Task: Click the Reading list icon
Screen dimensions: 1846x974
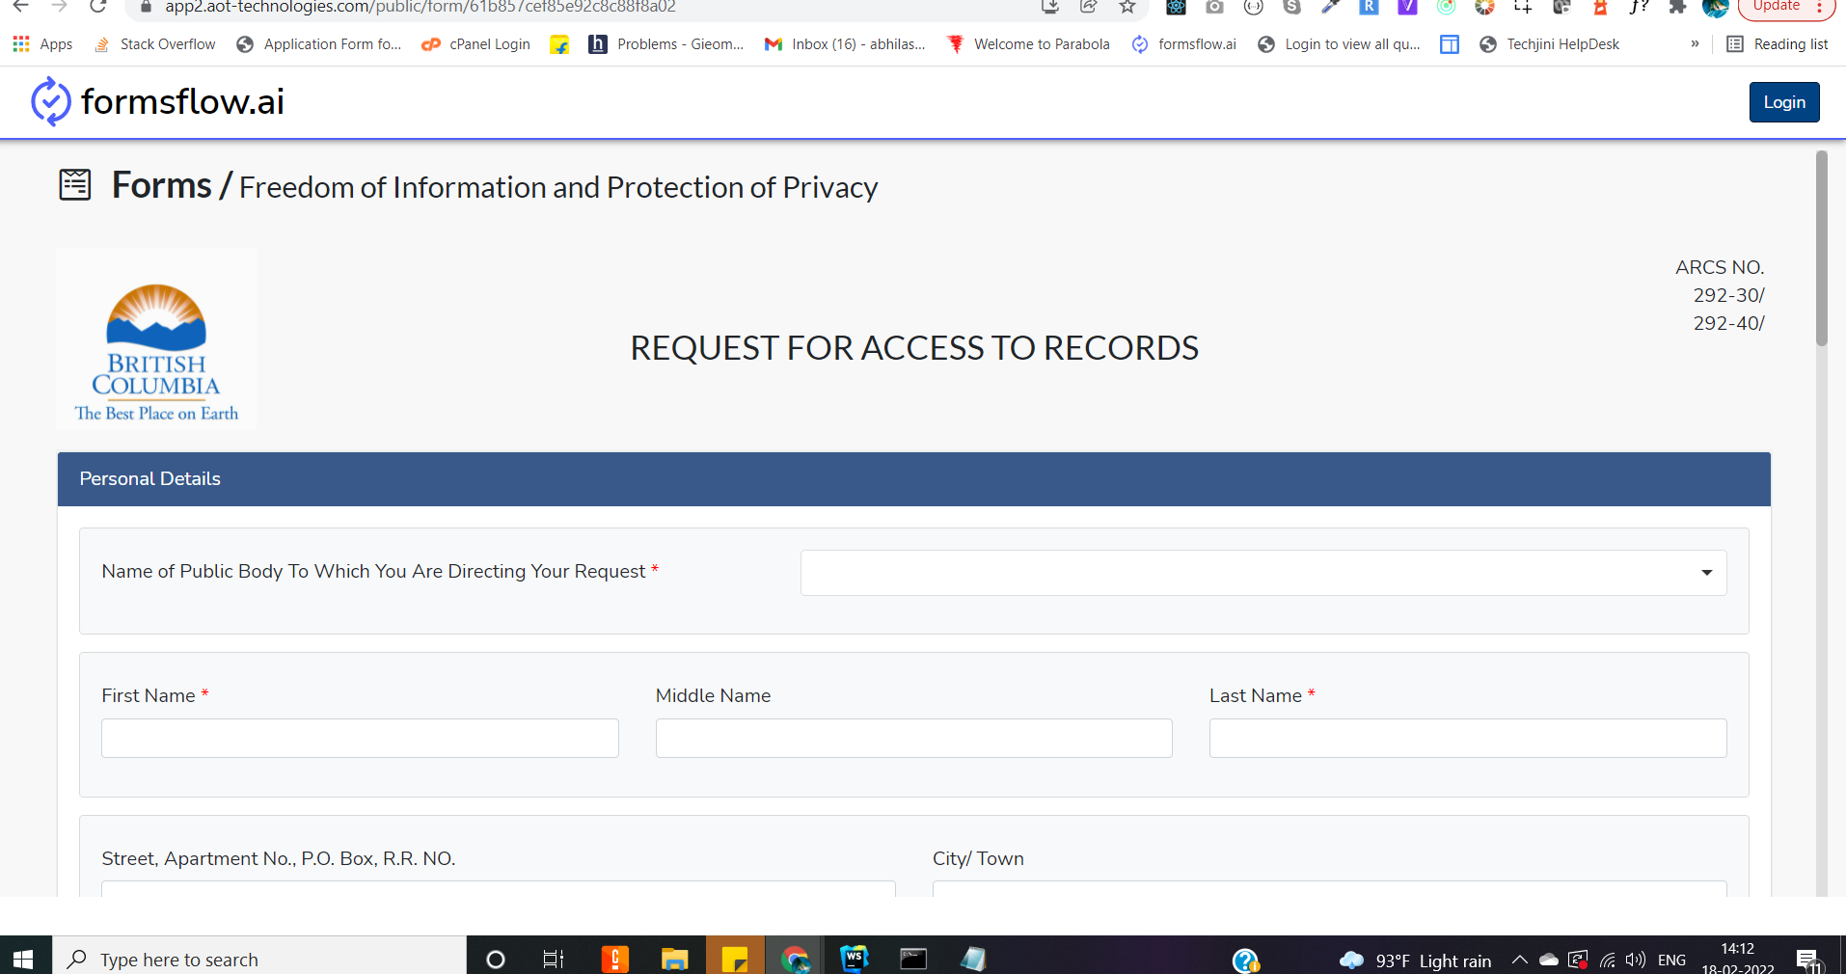Action: [1735, 43]
